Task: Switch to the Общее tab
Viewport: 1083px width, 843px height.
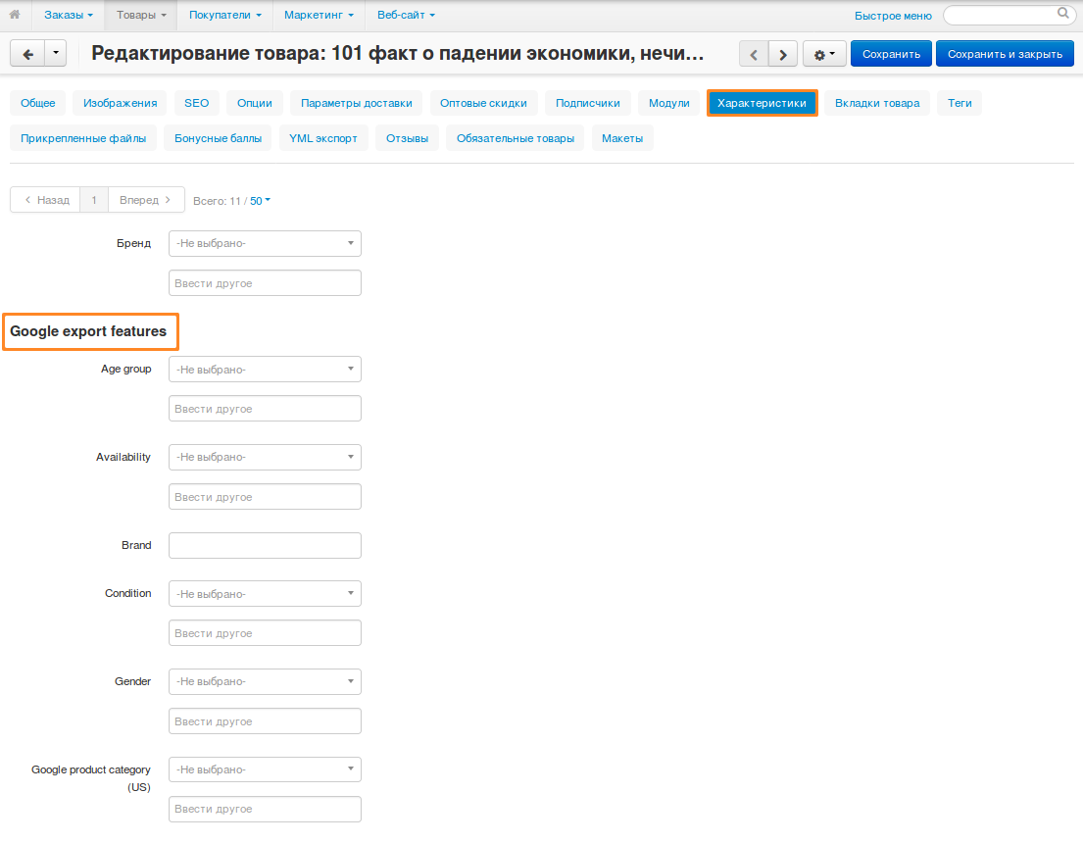Action: tap(38, 103)
